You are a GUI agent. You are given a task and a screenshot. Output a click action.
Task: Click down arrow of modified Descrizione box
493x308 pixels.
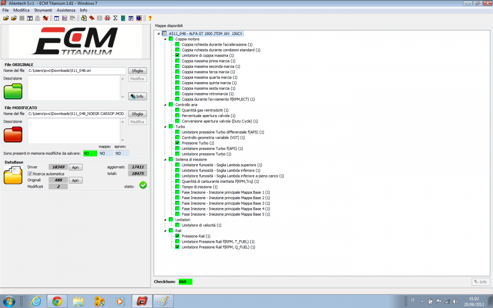[x=122, y=140]
